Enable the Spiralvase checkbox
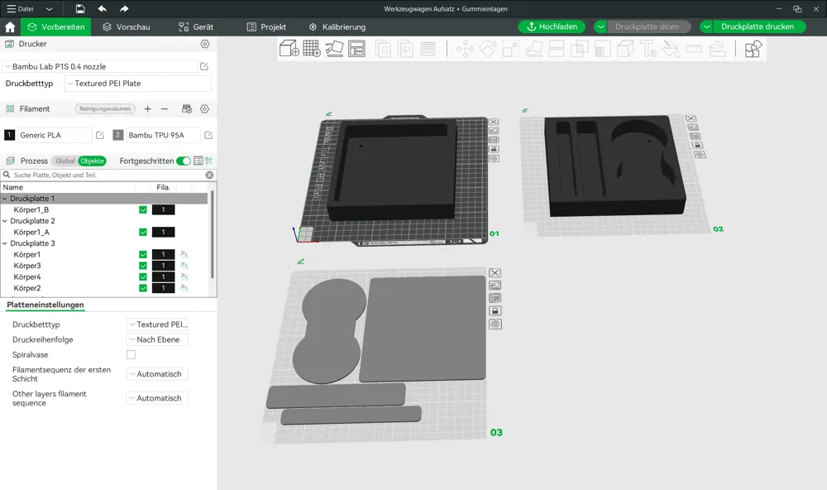The height and width of the screenshot is (490, 827). tap(131, 355)
